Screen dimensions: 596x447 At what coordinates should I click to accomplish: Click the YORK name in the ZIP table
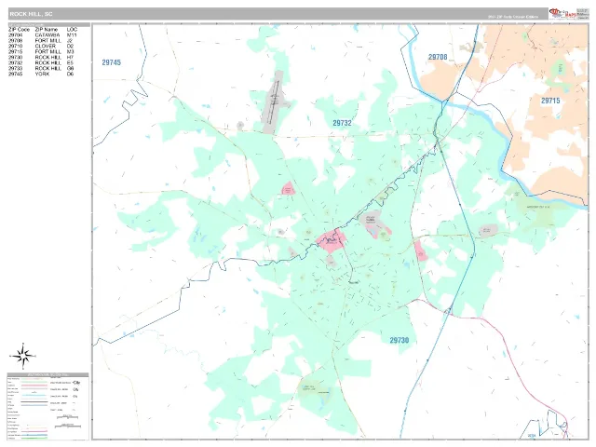(x=42, y=74)
